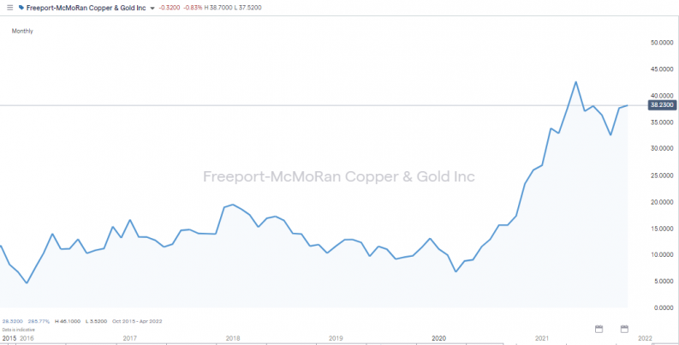The image size is (679, 345).
Task: Select 2021 on the time axis
Action: [541, 339]
